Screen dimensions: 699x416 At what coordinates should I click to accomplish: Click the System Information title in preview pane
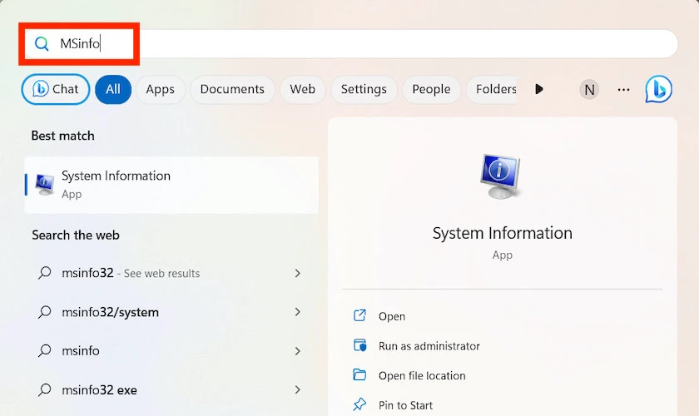click(x=503, y=233)
